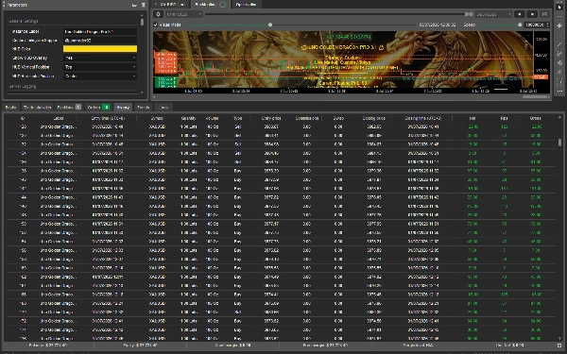The image size is (567, 354).
Task: Click the Telegram Support input field
Action: (100, 41)
